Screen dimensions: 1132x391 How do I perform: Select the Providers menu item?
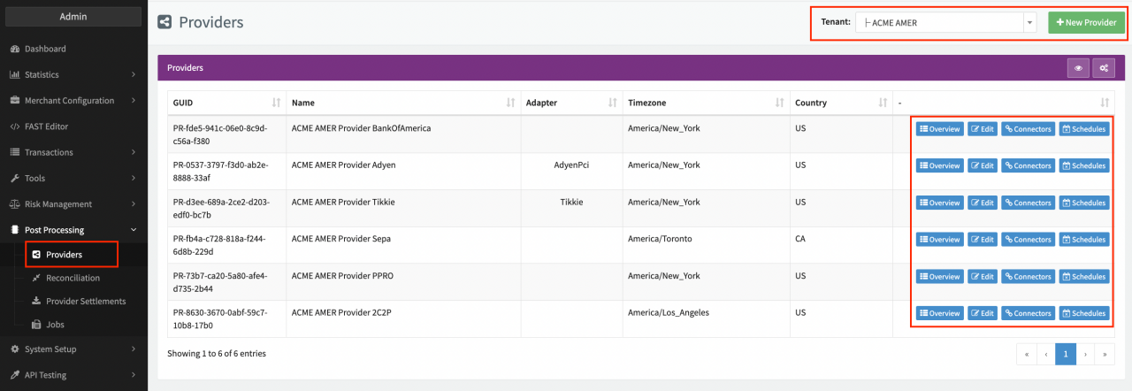[64, 255]
